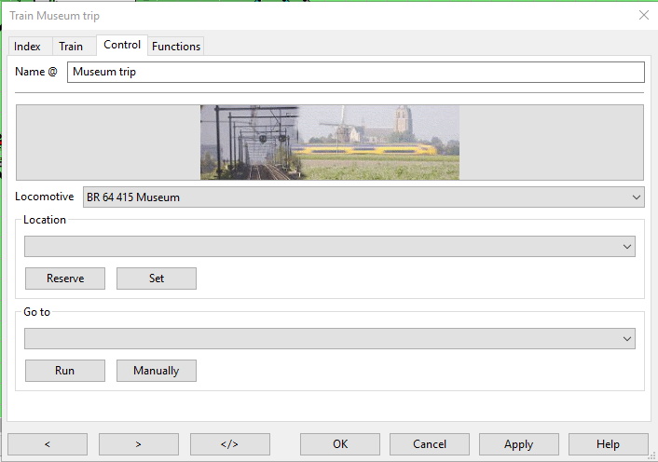Click the Manually button
The width and height of the screenshot is (658, 462).
click(156, 371)
